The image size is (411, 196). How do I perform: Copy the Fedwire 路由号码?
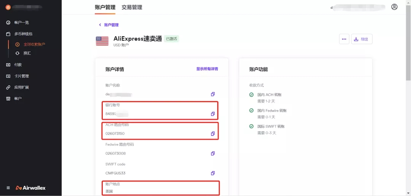point(213,153)
